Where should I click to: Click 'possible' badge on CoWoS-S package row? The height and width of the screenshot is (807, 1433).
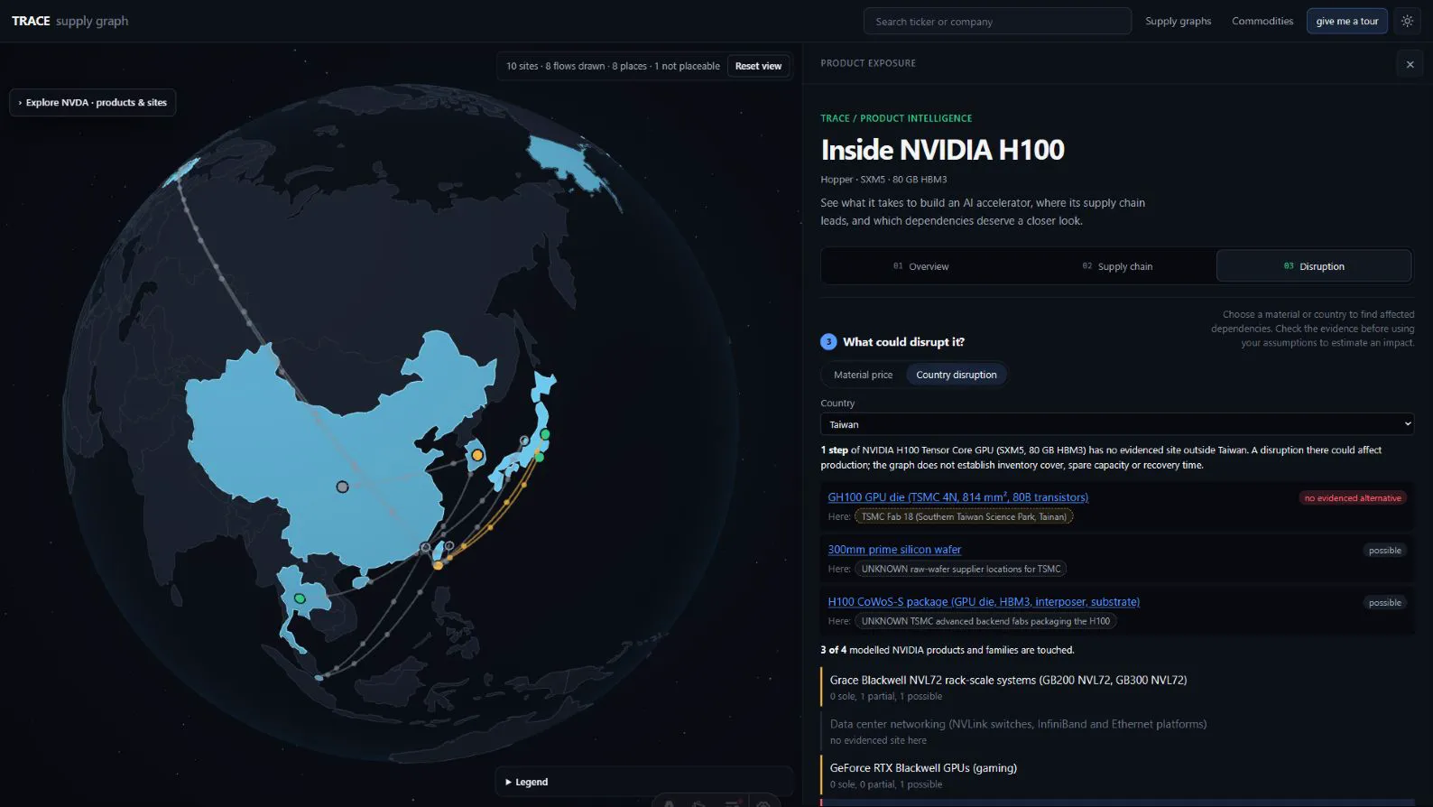coord(1384,603)
